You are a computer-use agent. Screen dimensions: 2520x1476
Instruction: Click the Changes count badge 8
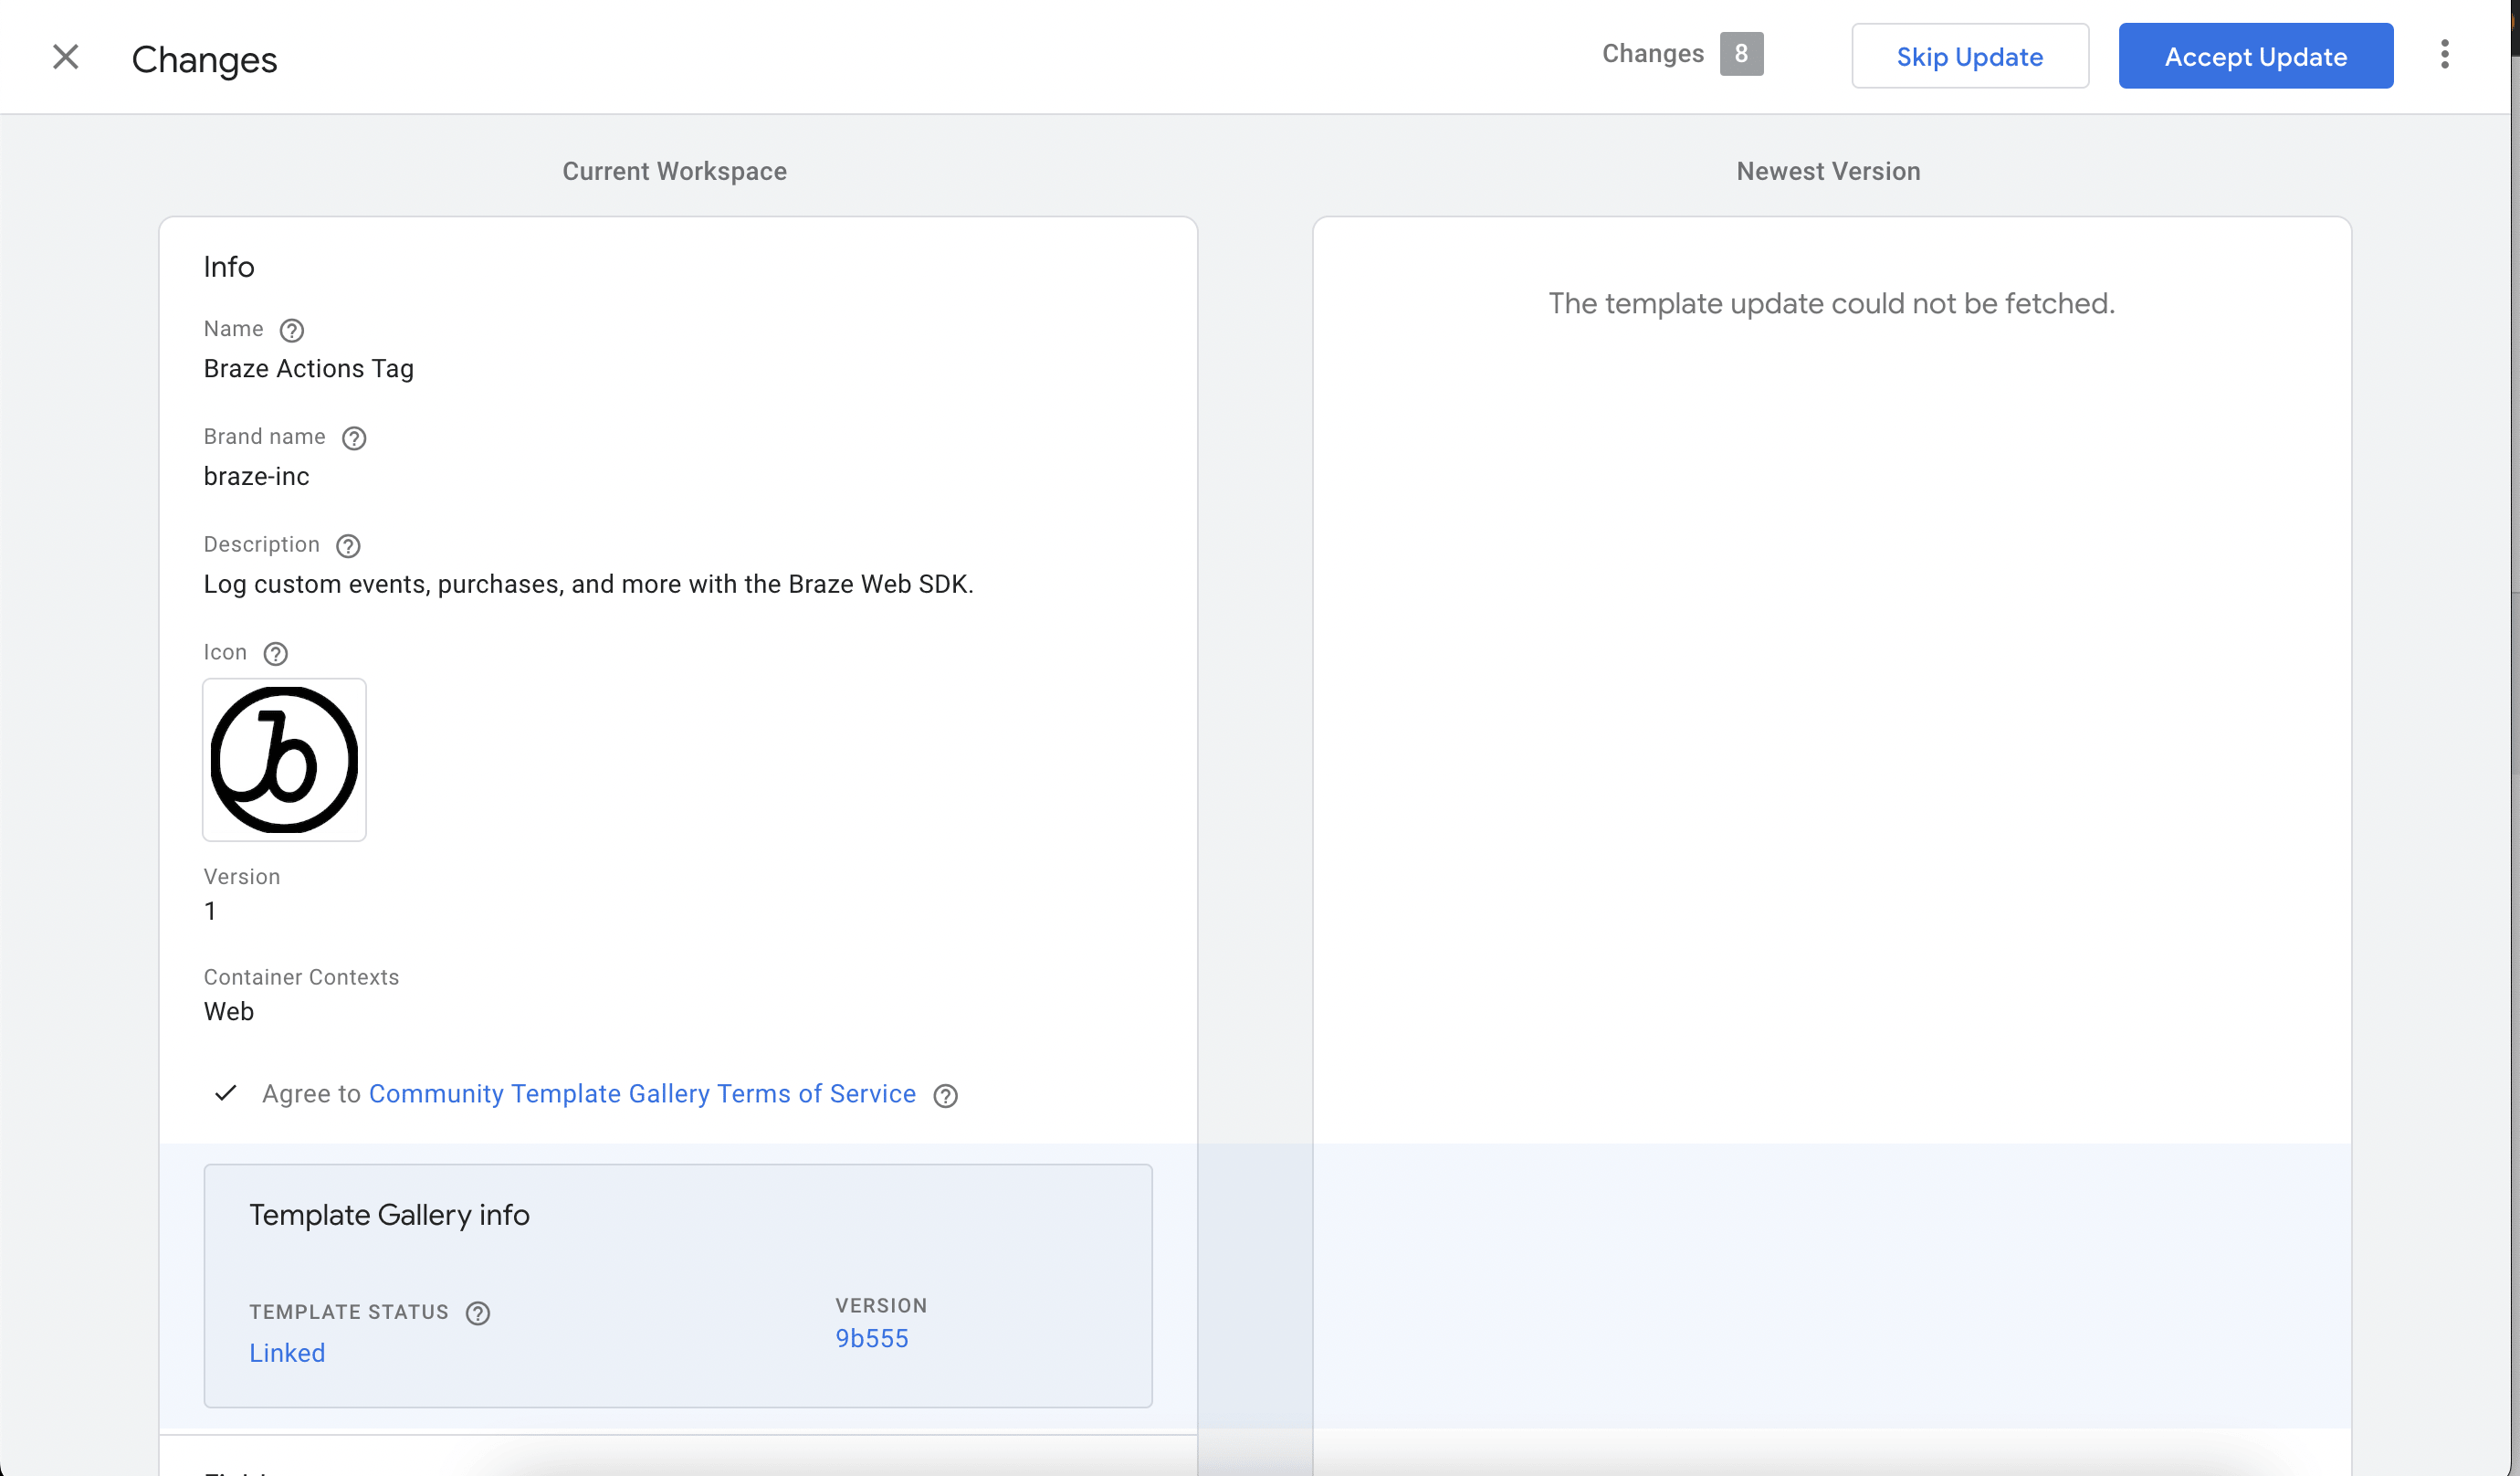(x=1741, y=54)
